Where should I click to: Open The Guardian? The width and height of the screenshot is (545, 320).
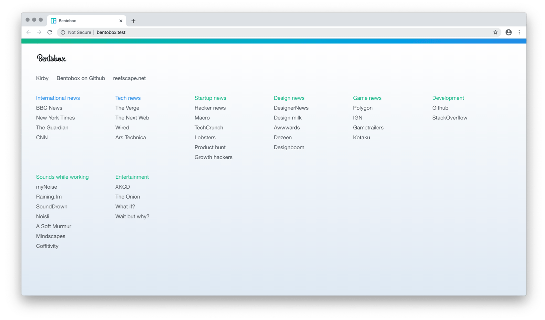(x=52, y=128)
